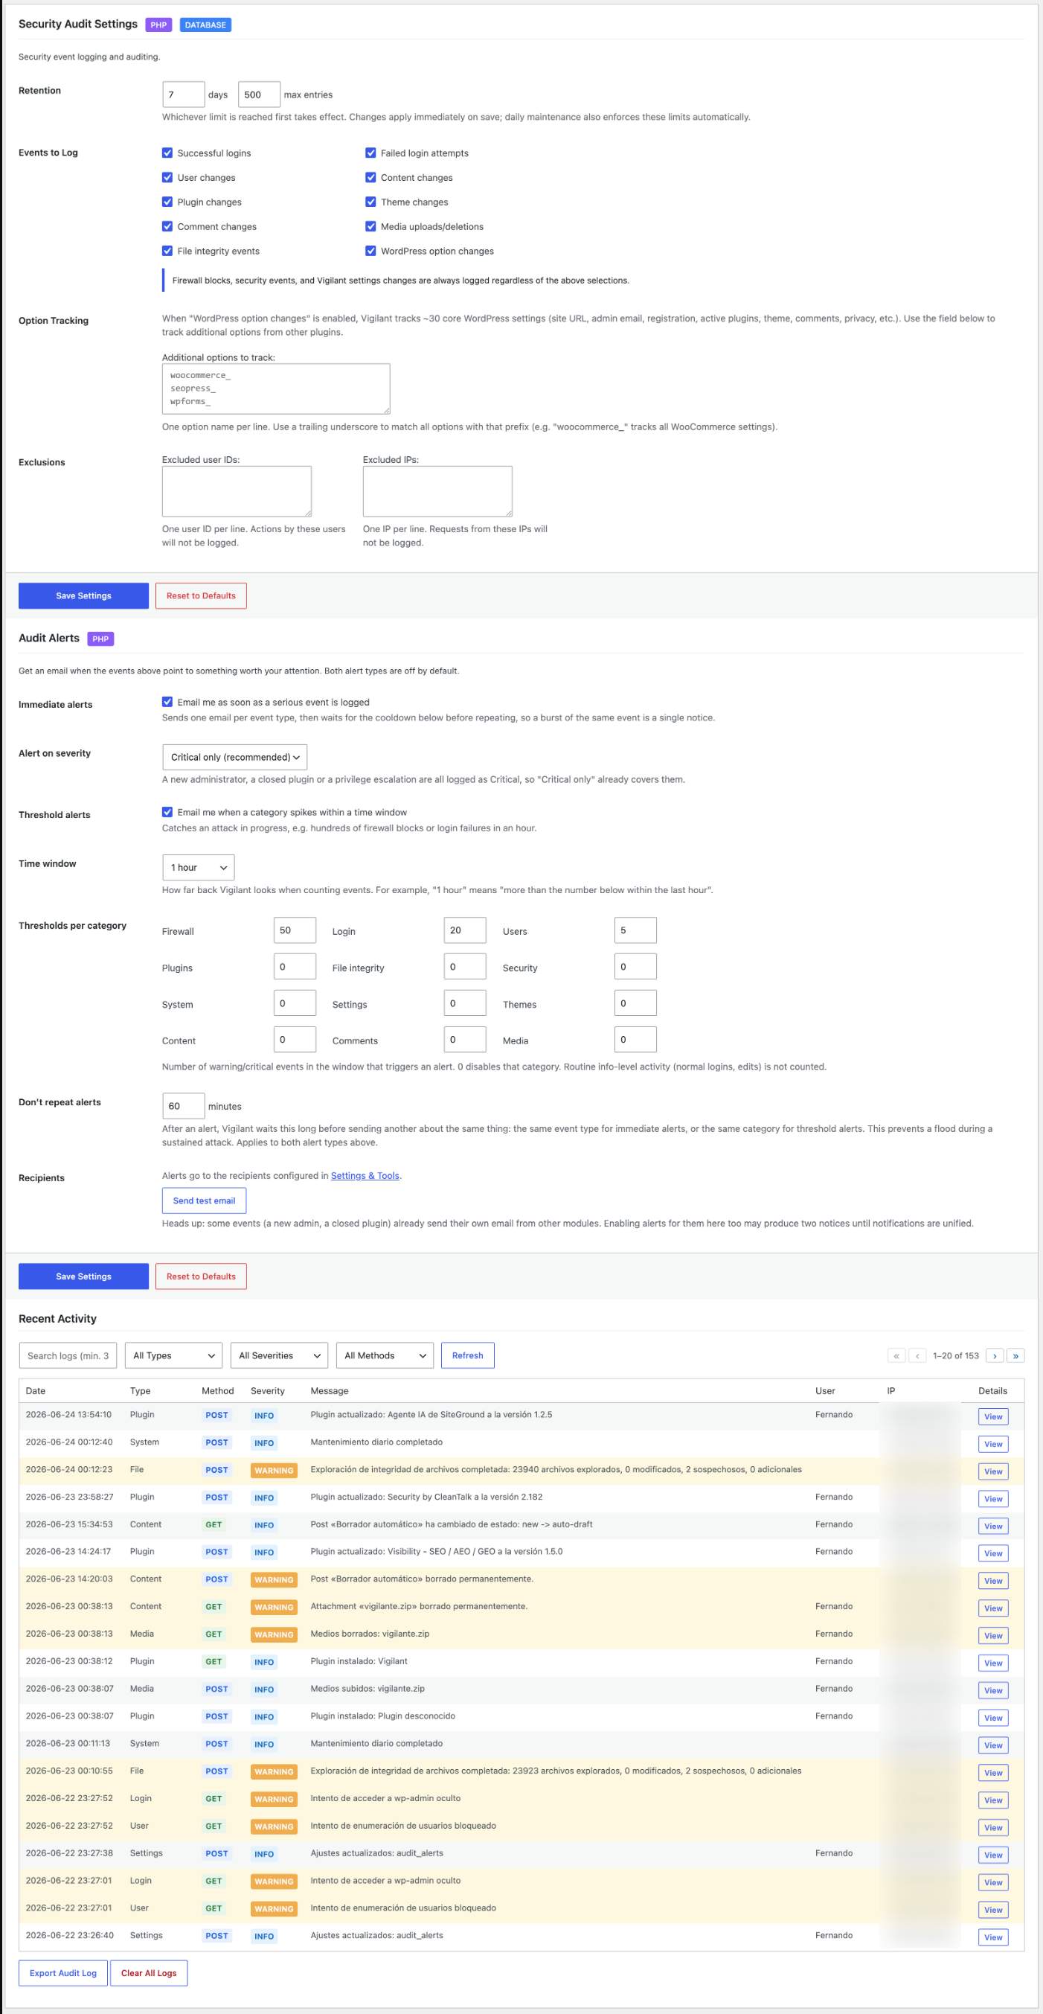1043x2014 pixels.
Task: Click the Search logs field
Action: (68, 1356)
